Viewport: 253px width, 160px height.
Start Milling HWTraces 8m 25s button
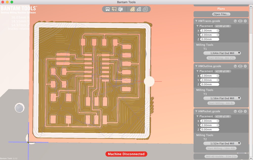coord(221,58)
